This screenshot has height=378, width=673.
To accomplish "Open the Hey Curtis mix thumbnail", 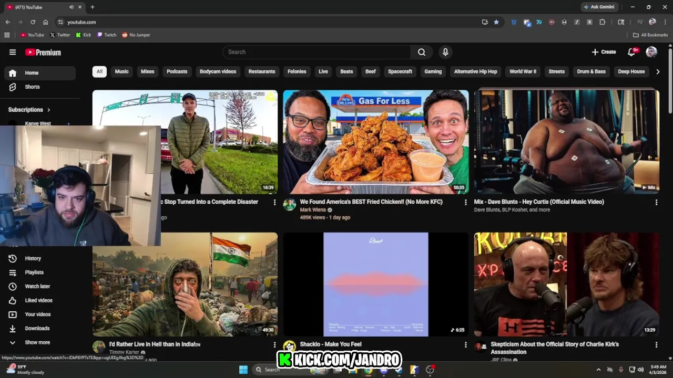I will 567,141.
